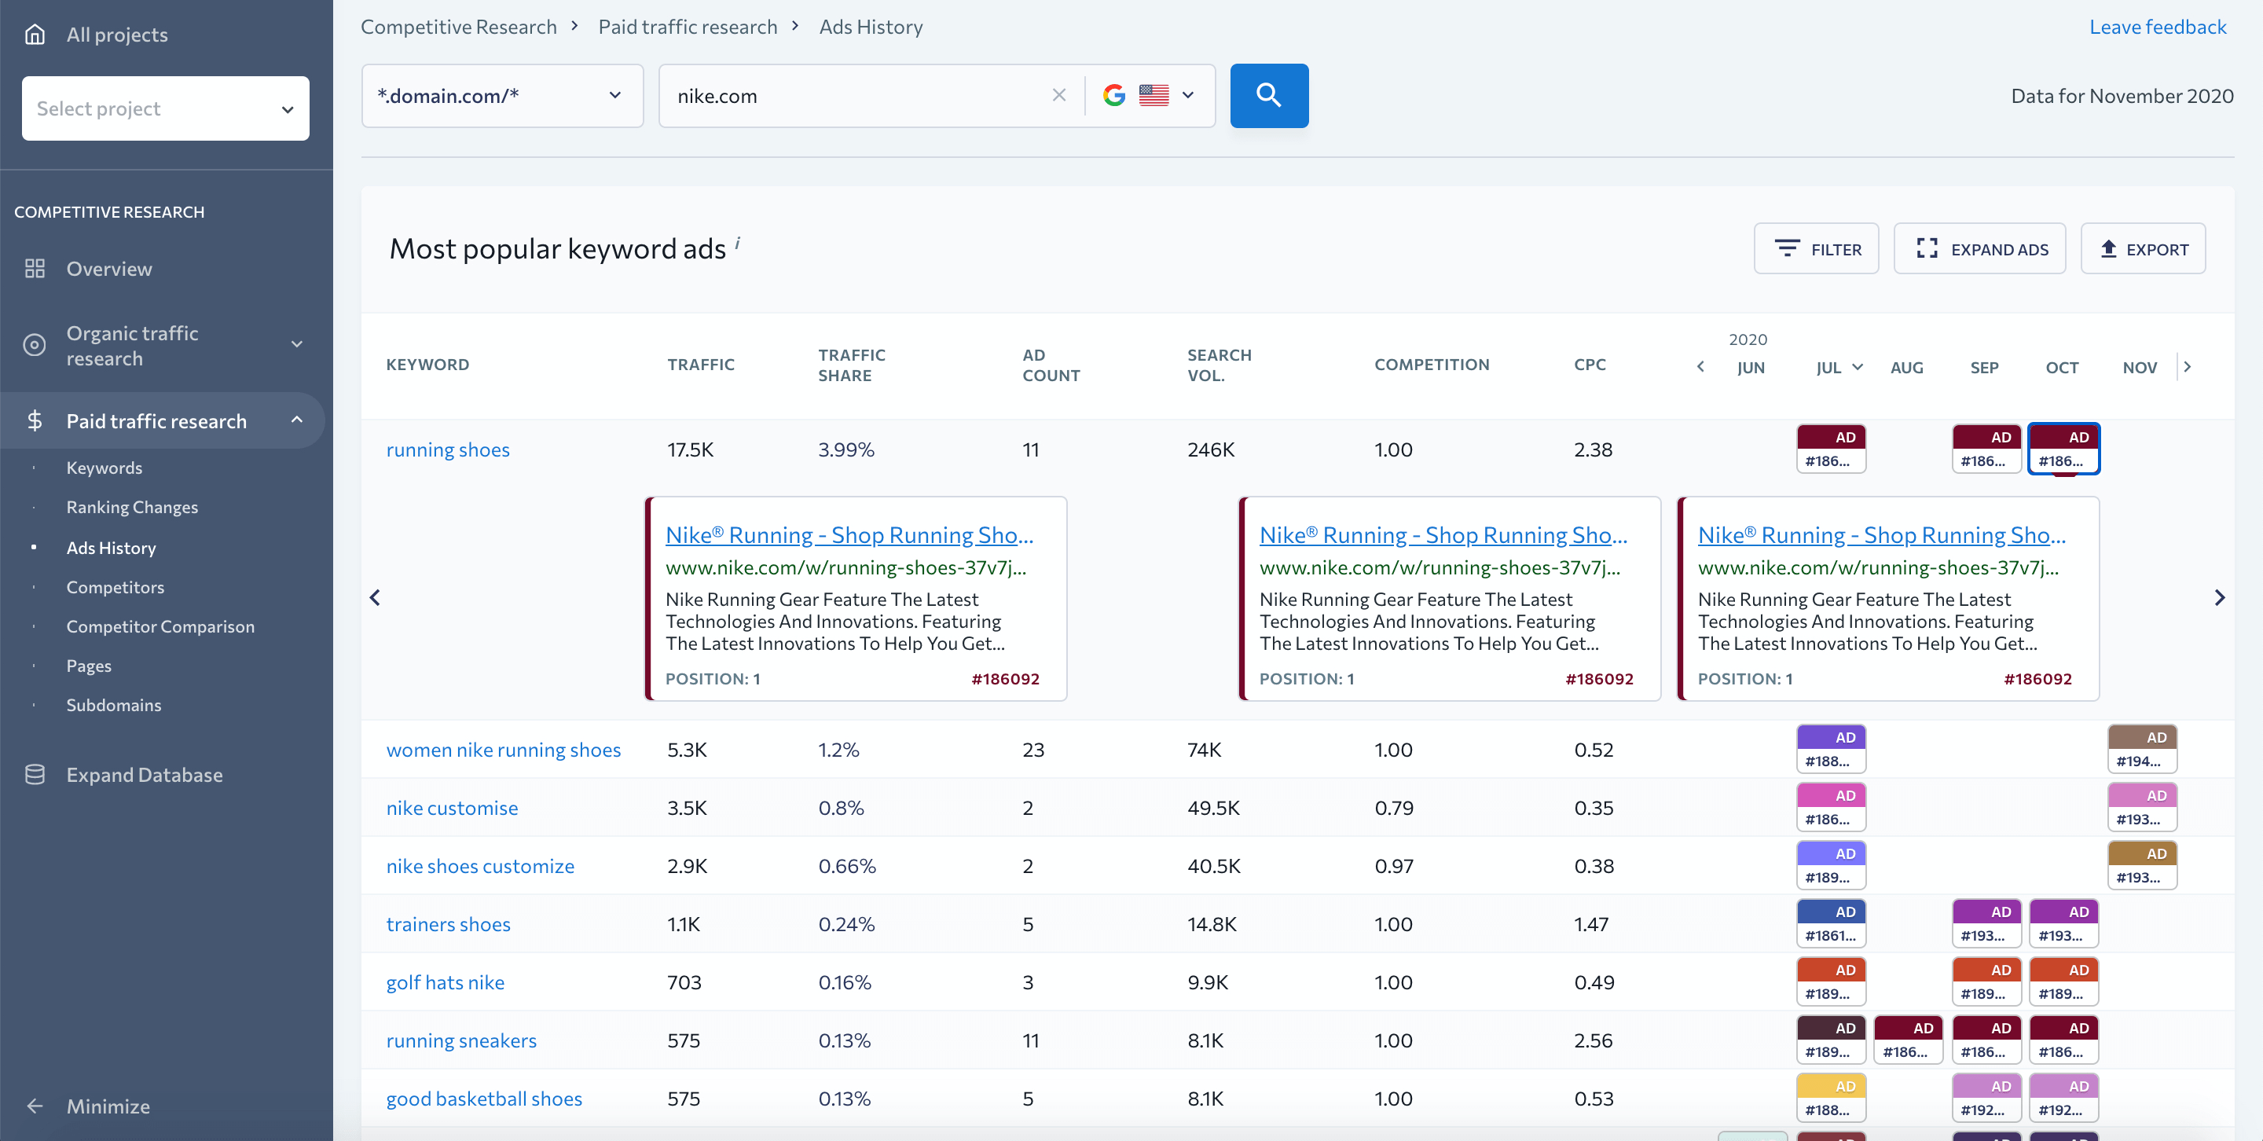The height and width of the screenshot is (1141, 2263).
Task: Open the Select project dropdown
Action: pyautogui.click(x=165, y=109)
